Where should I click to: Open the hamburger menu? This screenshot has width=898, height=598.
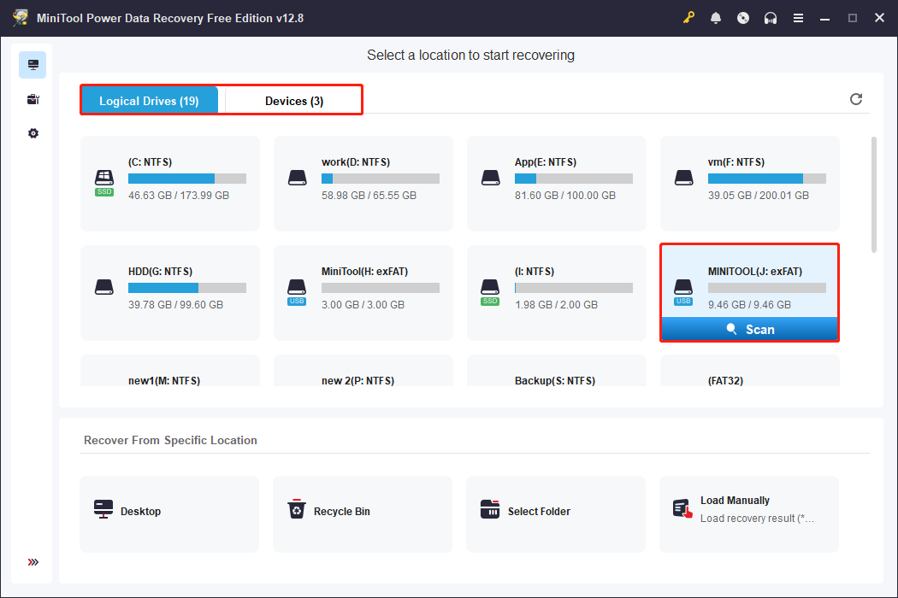(798, 17)
